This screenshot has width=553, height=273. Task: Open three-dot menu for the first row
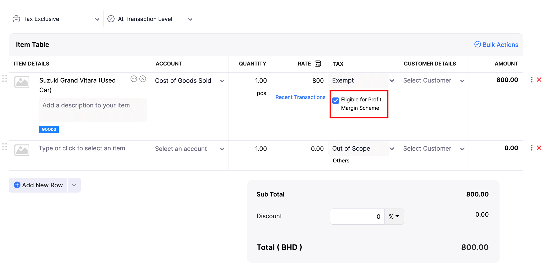532,80
